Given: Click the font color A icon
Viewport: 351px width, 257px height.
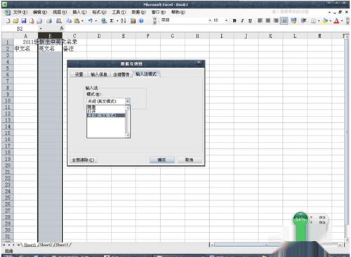Looking at the screenshot, I should point(336,21).
